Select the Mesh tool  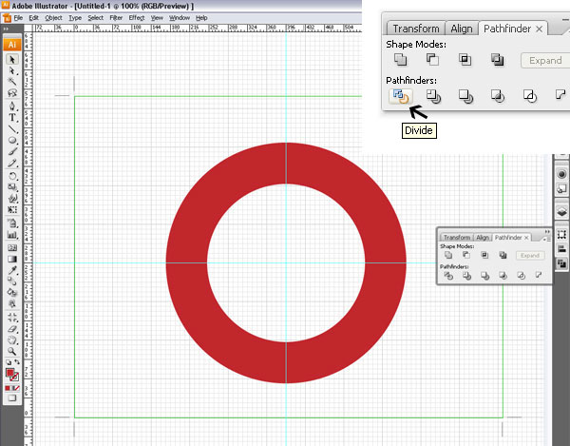pos(12,248)
